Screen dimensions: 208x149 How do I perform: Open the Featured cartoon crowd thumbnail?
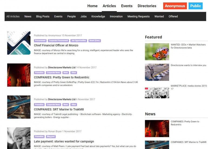157,93
